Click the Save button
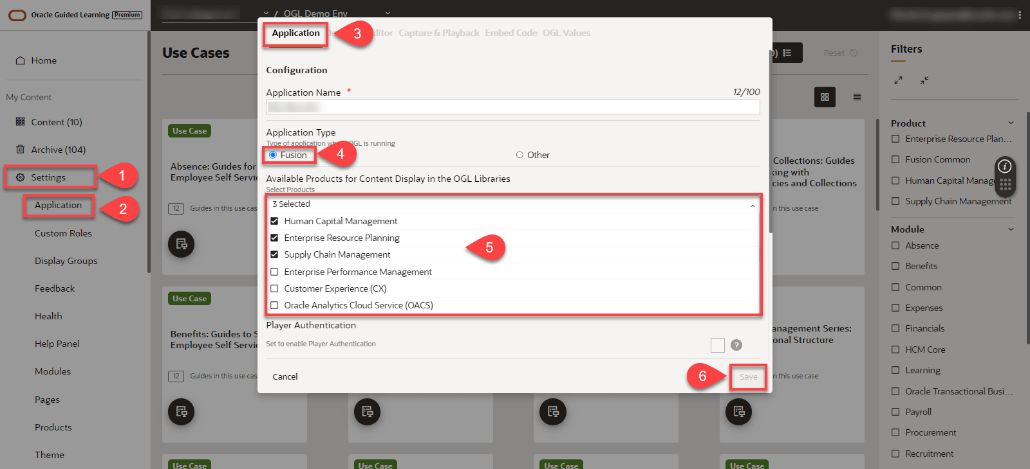This screenshot has height=469, width=1030. (x=748, y=377)
